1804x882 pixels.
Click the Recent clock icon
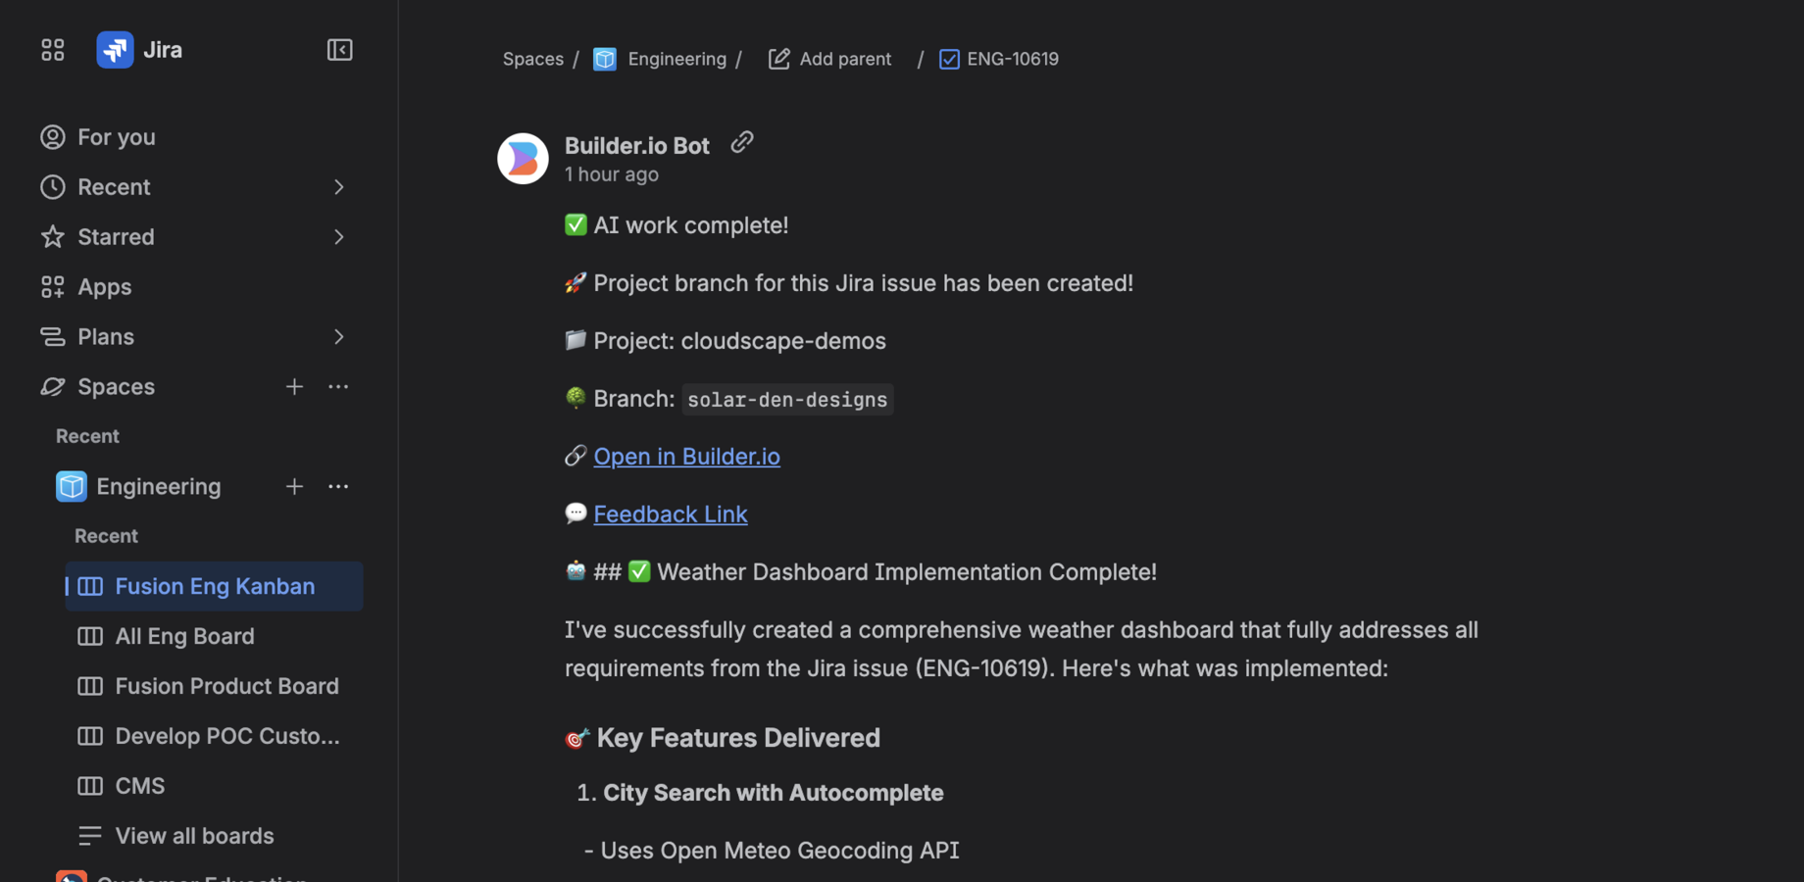(52, 186)
